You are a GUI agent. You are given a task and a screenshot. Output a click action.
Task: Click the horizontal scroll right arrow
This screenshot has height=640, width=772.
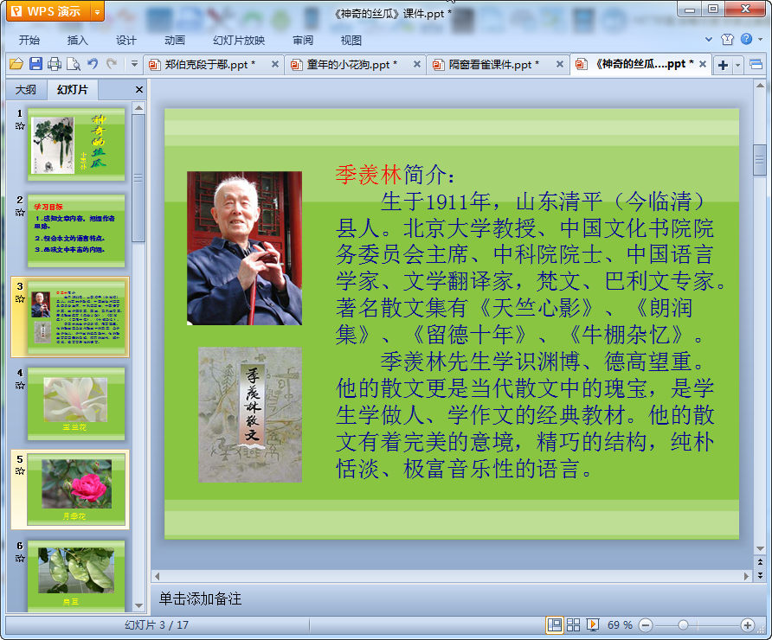[746, 575]
